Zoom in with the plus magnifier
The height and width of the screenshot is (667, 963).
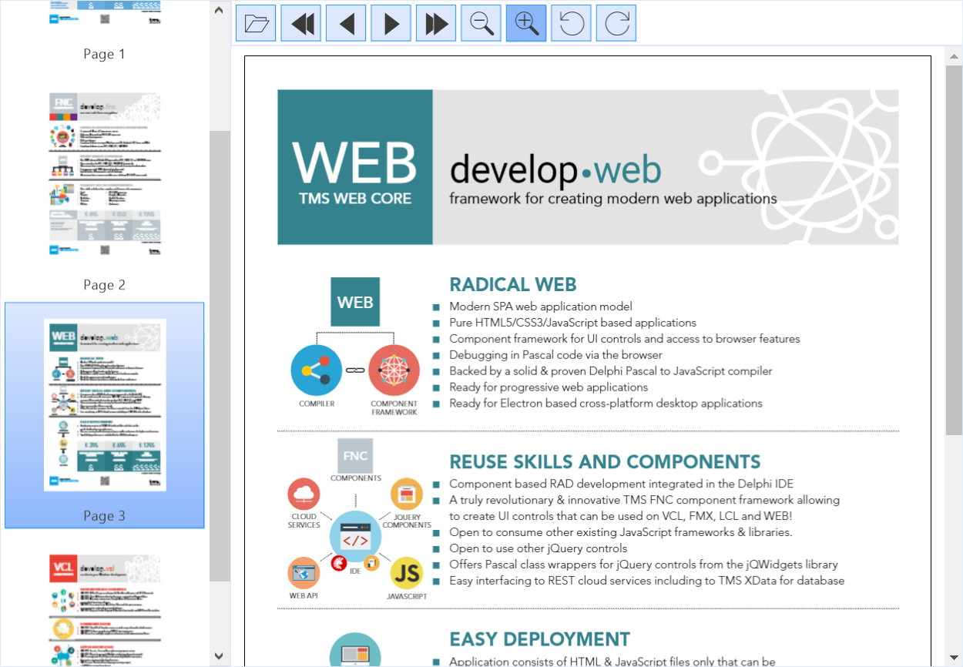click(526, 23)
